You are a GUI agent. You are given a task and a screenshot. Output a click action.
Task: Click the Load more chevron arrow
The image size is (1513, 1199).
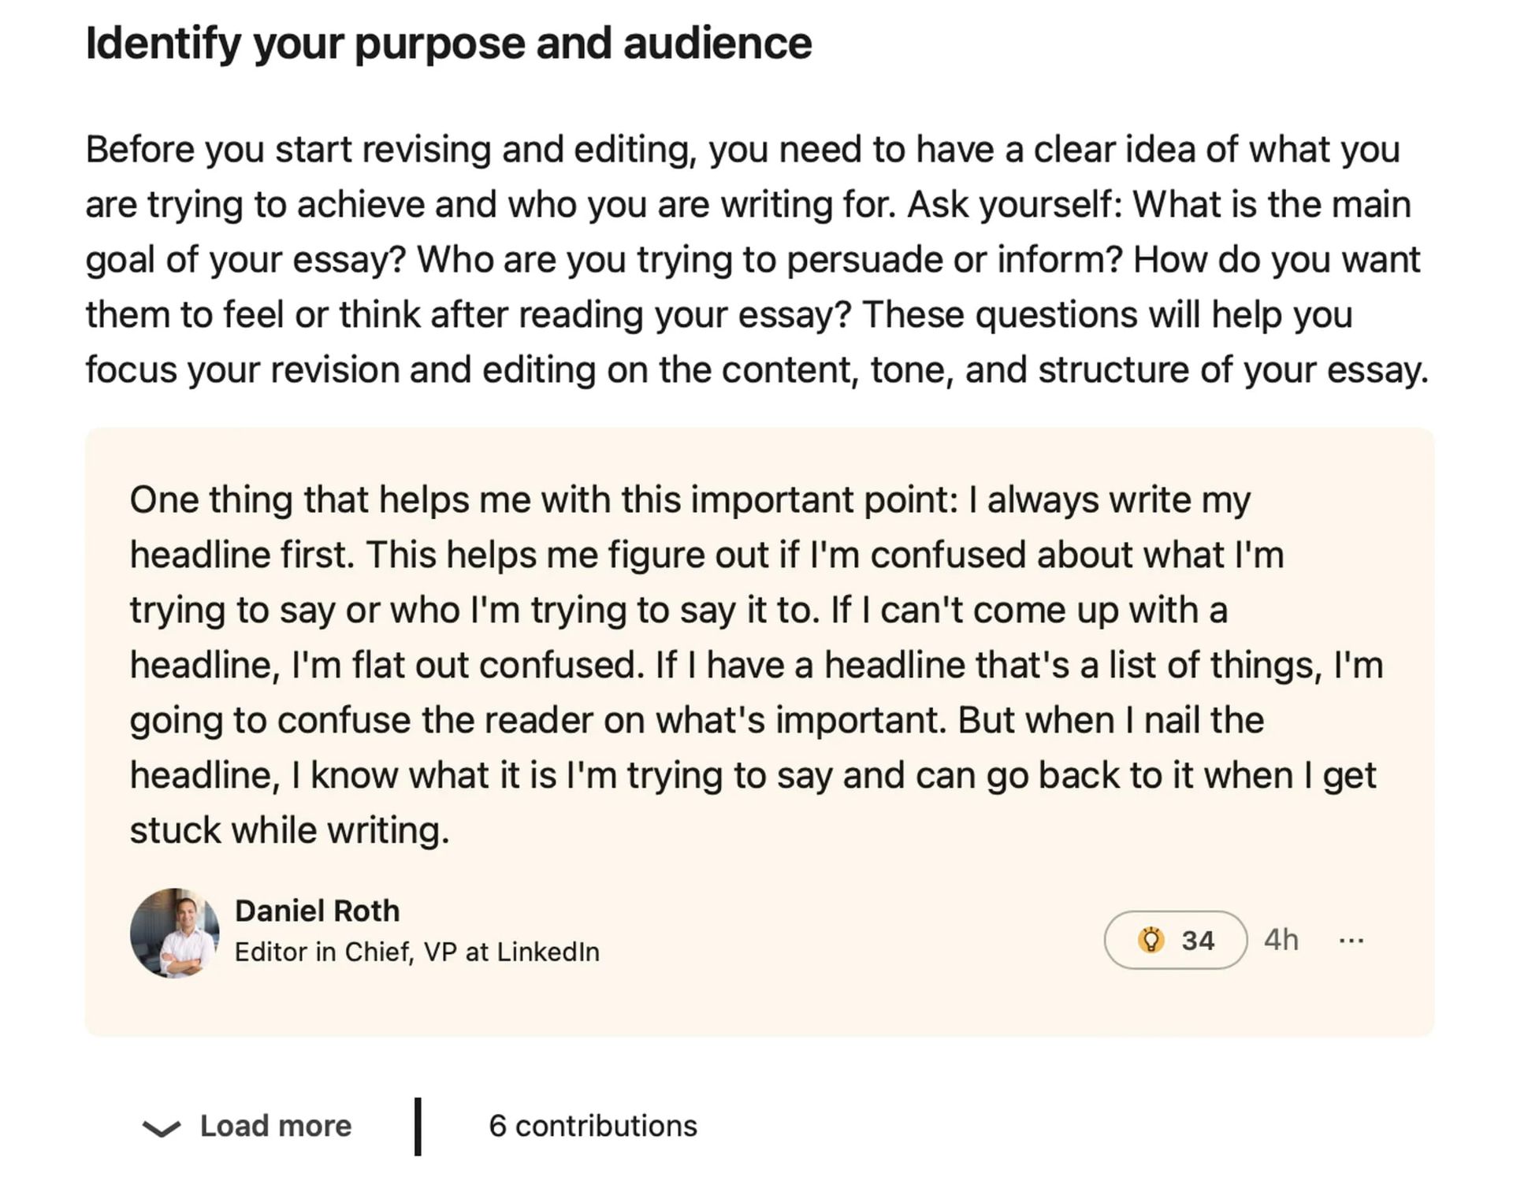[x=162, y=1128]
